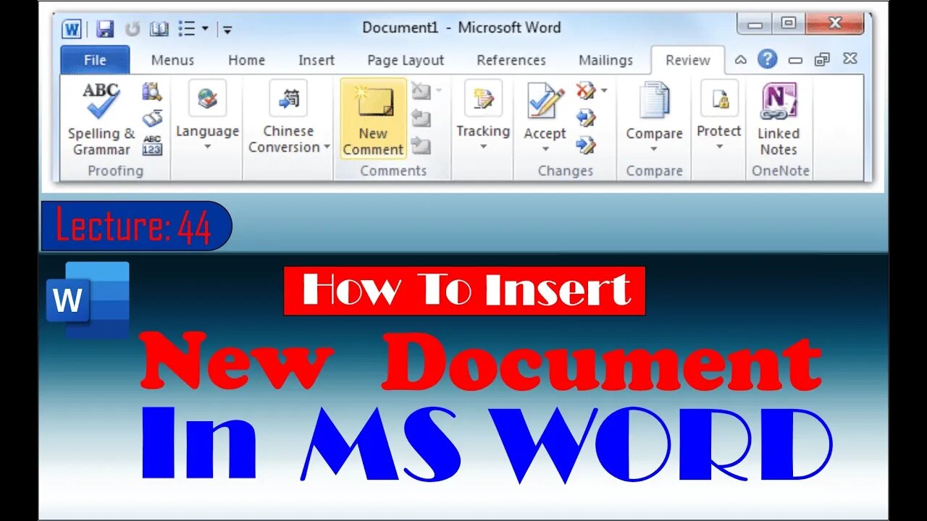Click the Word application icon in title bar
Screen dimensions: 927x521
click(72, 29)
